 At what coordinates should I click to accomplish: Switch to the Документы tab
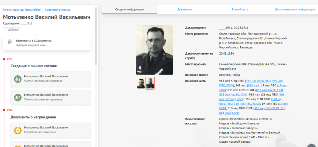[184, 10]
